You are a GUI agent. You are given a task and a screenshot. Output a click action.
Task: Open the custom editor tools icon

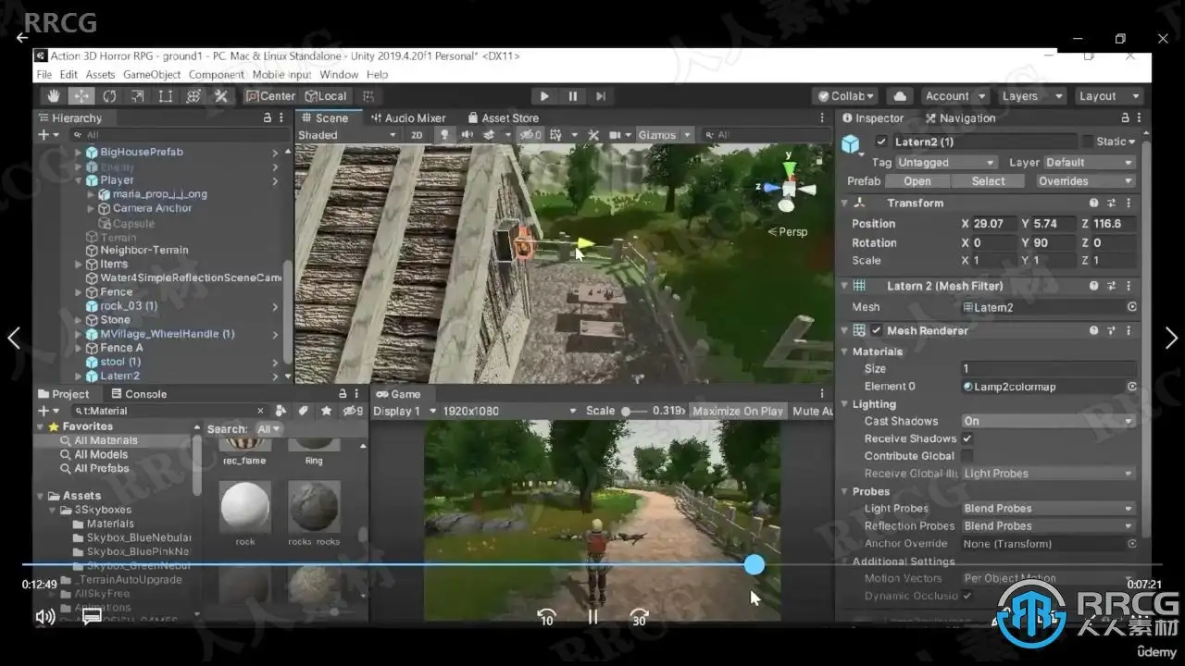[220, 96]
